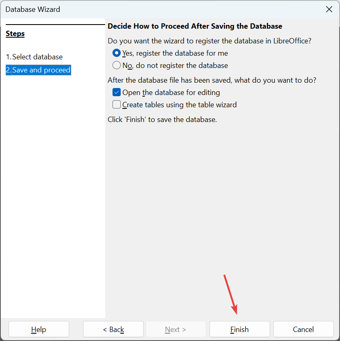Open Help for the wizard
Viewport: 340px width, 341px height.
(39, 330)
